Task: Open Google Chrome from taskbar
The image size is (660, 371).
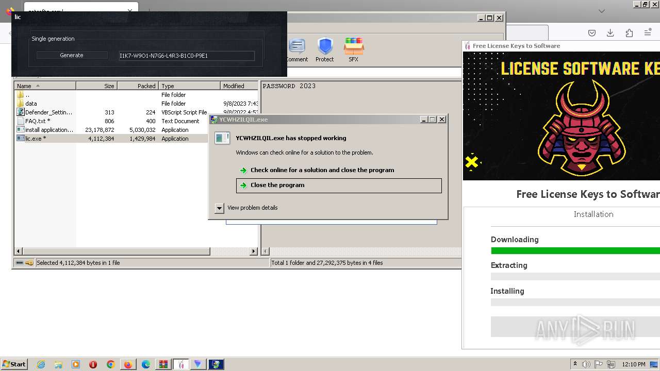Action: [x=110, y=364]
